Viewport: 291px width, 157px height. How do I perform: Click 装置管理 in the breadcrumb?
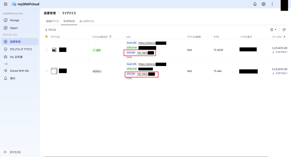tap(50, 13)
